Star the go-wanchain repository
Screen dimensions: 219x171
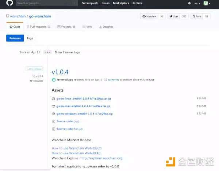click(174, 16)
